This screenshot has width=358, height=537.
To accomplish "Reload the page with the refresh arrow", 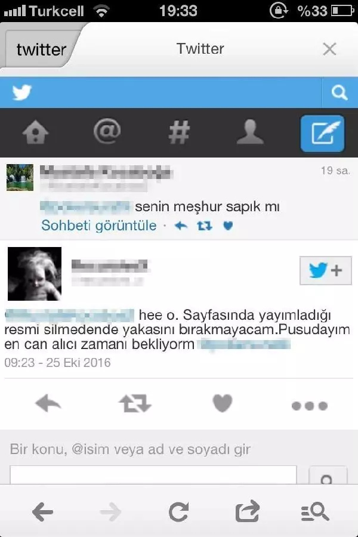I will (x=179, y=512).
